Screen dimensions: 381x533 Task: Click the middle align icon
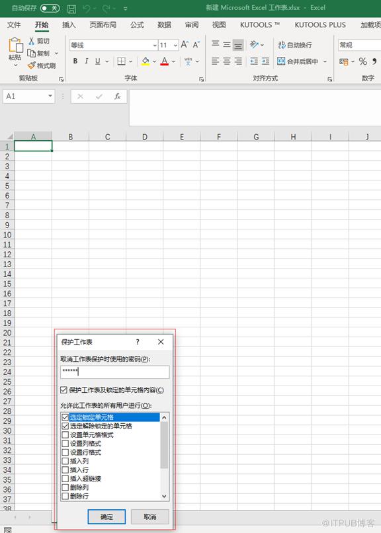[227, 44]
